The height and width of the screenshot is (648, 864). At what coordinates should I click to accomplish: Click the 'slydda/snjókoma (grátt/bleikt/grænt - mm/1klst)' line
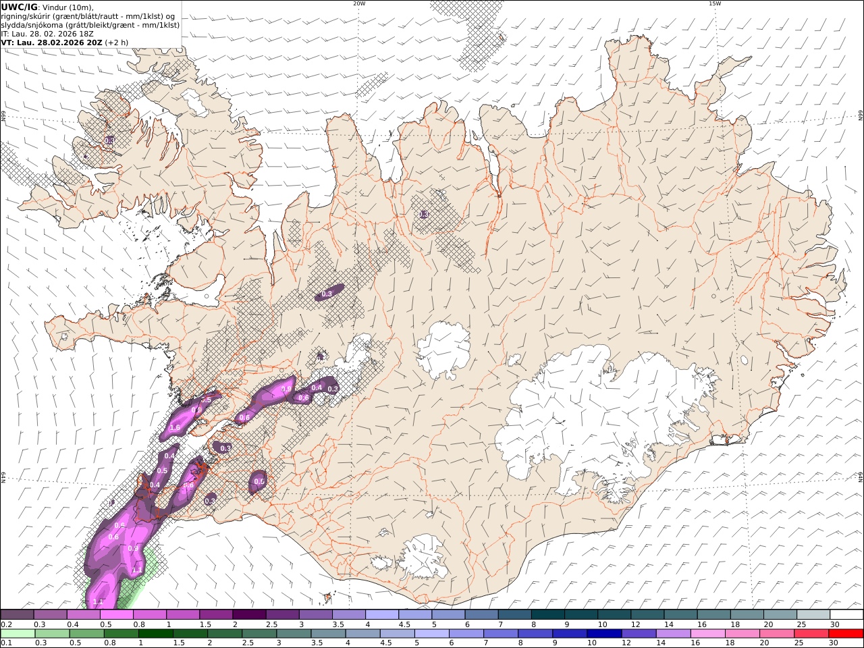click(90, 25)
